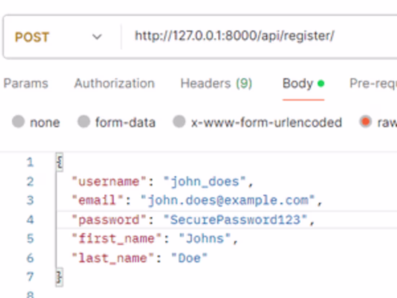This screenshot has height=298, width=397.
Task: Open the Authorization tab
Action: (114, 83)
